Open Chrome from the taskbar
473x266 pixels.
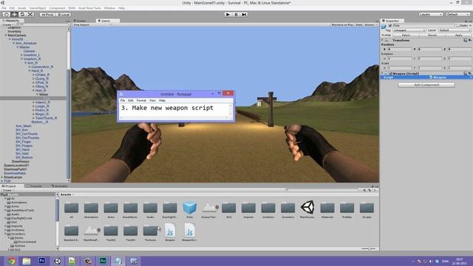point(12,261)
